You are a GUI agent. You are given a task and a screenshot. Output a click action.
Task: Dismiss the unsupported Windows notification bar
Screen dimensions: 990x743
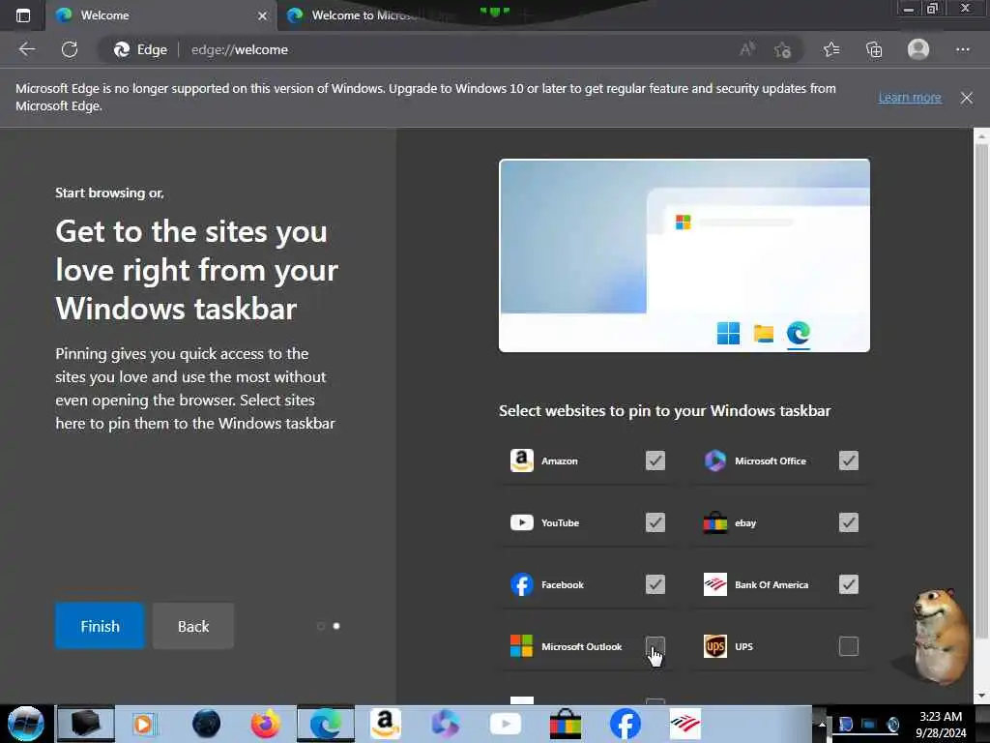click(966, 98)
